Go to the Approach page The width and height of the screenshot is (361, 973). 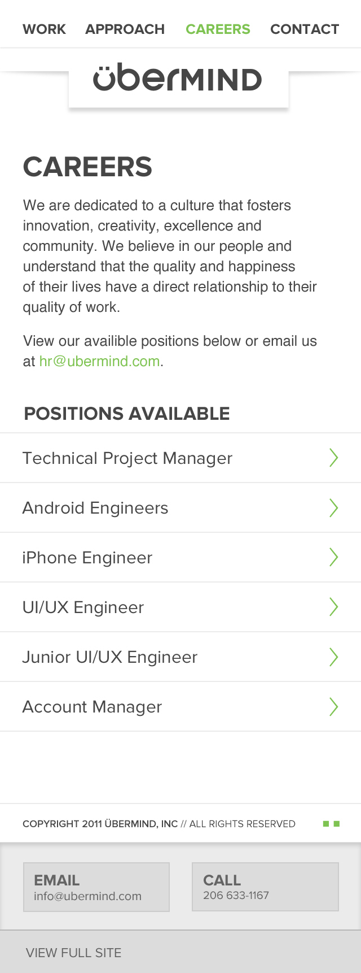tap(125, 29)
